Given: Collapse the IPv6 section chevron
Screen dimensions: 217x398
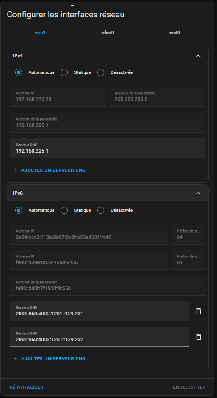Looking at the screenshot, I should pyautogui.click(x=198, y=193).
